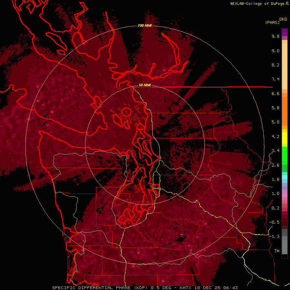The height and width of the screenshot is (290, 290).
Task: Click the DKD legend title
Action: (283, 19)
